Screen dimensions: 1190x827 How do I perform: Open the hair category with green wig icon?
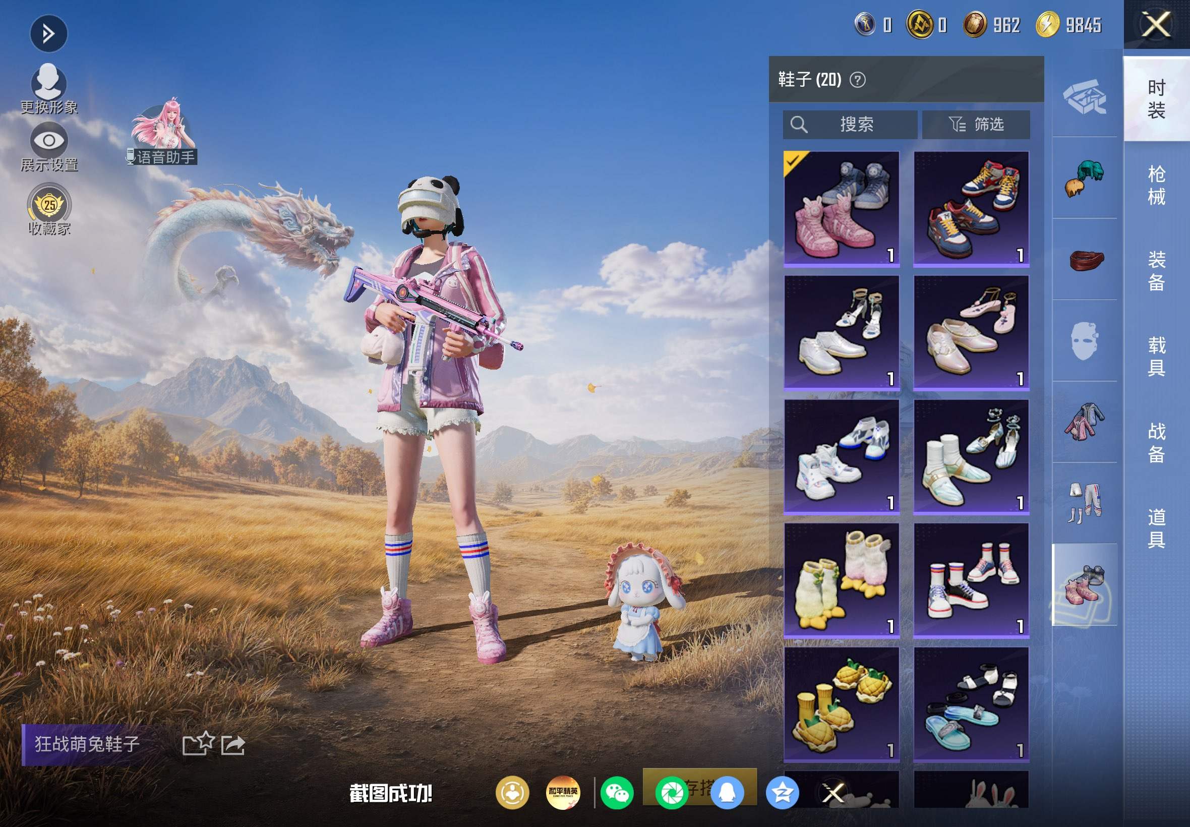tap(1084, 178)
